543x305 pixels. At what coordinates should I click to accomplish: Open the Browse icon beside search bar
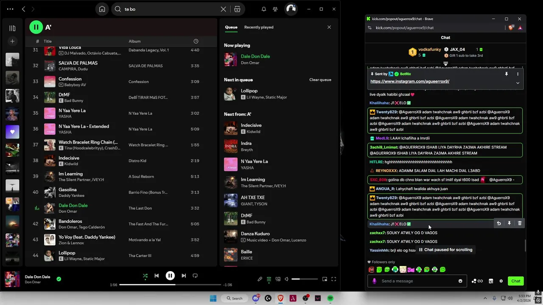pos(237,9)
